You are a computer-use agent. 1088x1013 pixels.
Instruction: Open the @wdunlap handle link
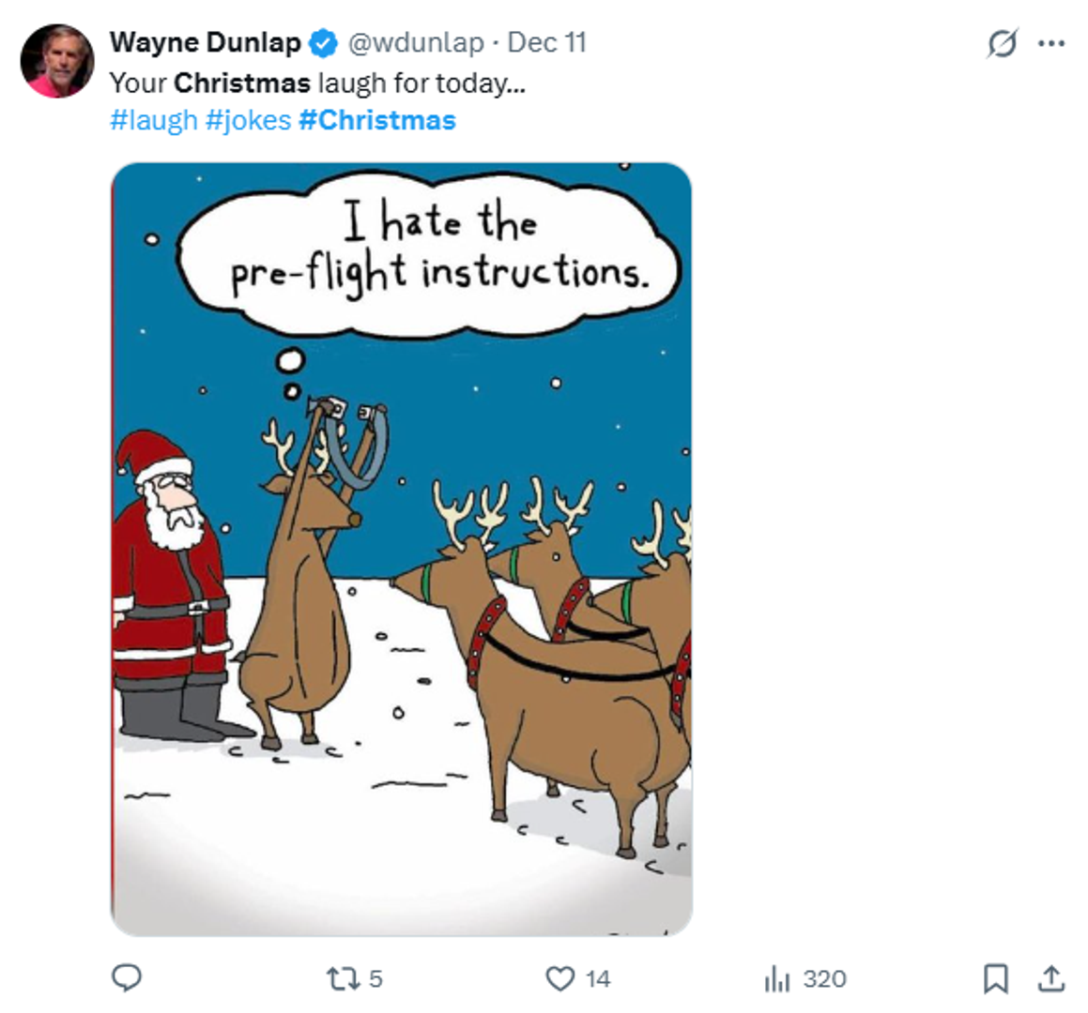[416, 43]
